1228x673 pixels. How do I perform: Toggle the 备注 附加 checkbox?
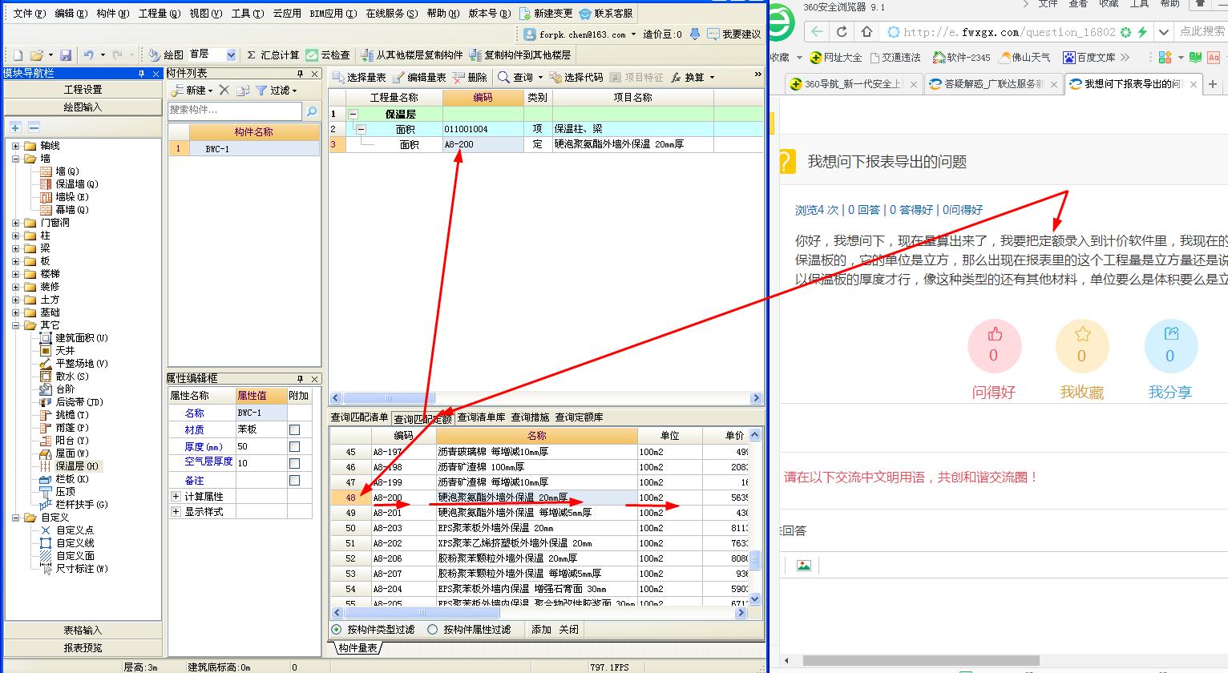(x=295, y=481)
